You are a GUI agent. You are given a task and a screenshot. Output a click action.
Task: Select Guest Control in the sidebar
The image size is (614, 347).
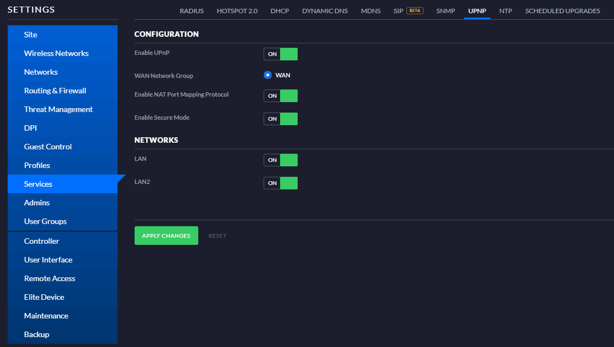point(48,147)
